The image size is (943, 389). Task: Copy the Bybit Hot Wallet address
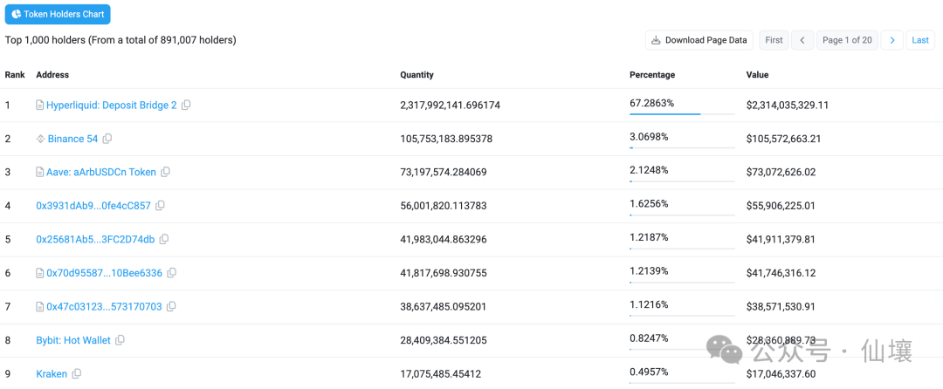click(120, 340)
